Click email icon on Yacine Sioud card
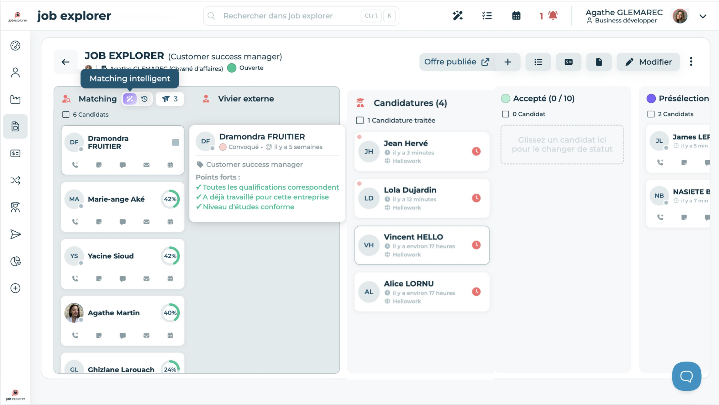Screen dimensions: 719x405 [146, 279]
